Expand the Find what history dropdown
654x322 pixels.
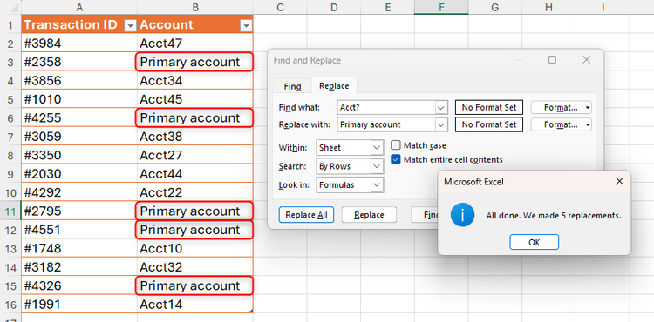point(441,107)
